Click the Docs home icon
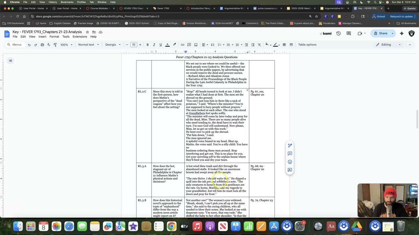The image size is (419, 235). click(7, 34)
